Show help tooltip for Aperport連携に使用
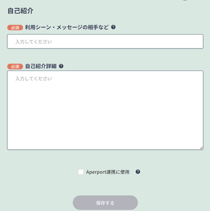Viewport: 210px width, 211px height. (x=138, y=172)
